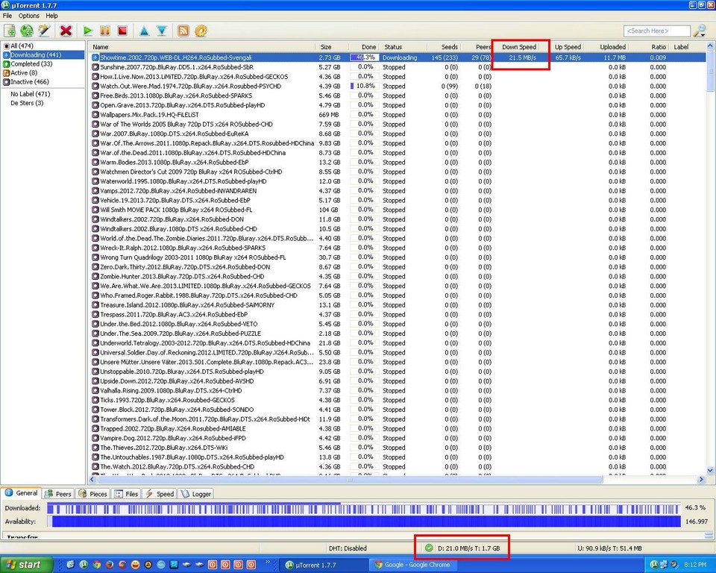716x573 pixels.
Task: Move torrent down the queue
Action: 161,31
